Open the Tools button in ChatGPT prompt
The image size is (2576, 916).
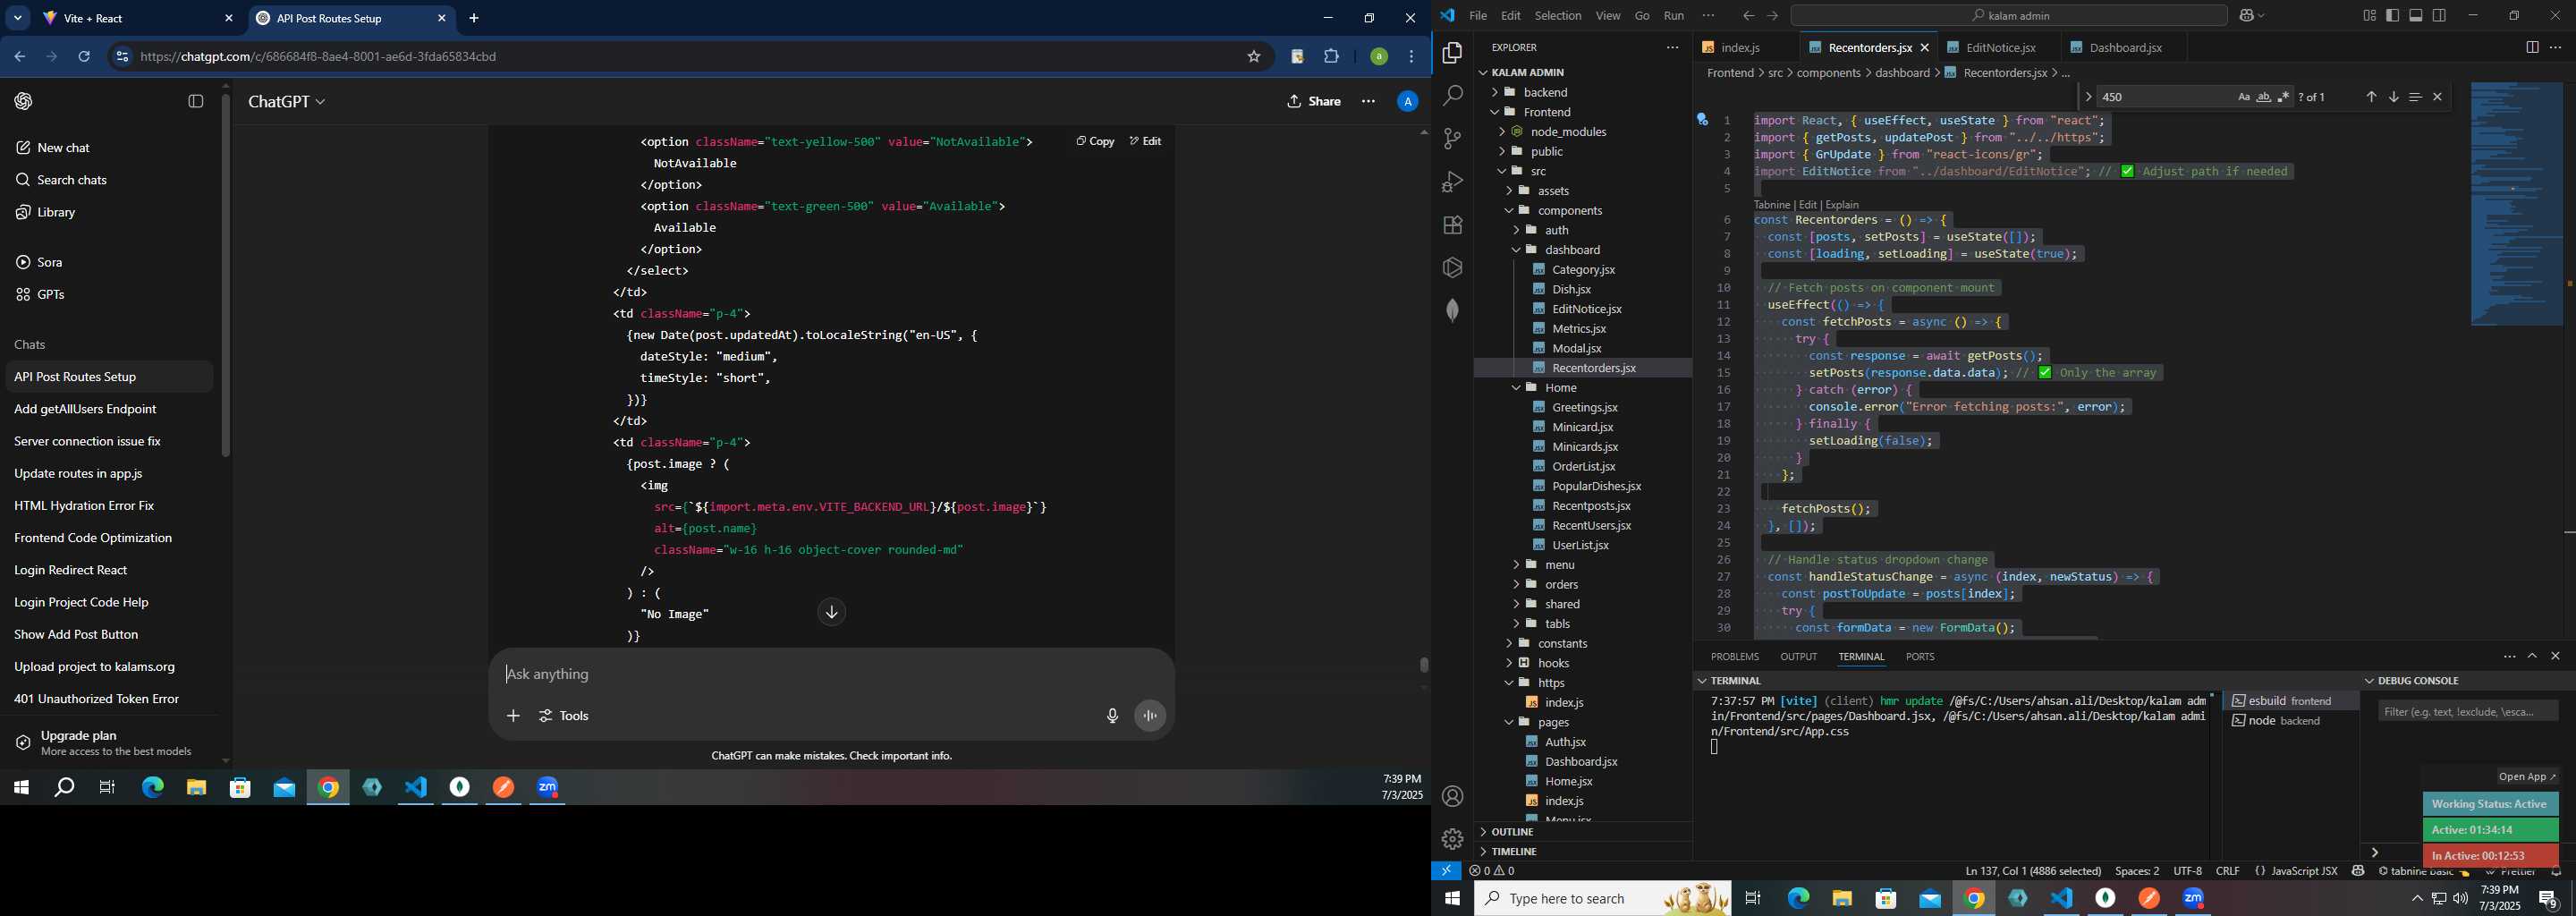[564, 716]
